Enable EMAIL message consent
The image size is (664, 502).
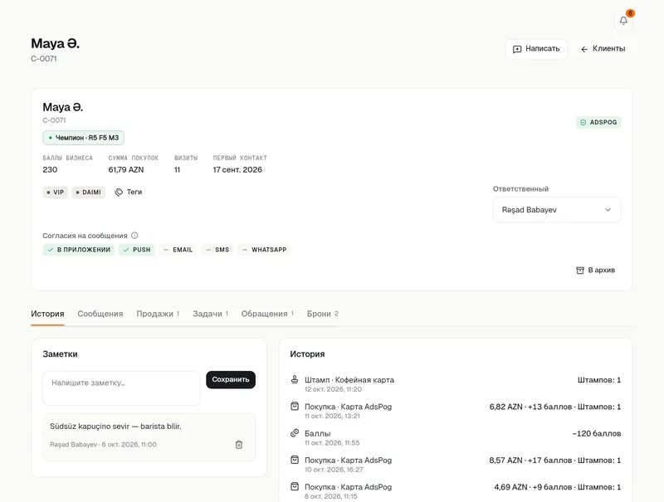pos(178,250)
